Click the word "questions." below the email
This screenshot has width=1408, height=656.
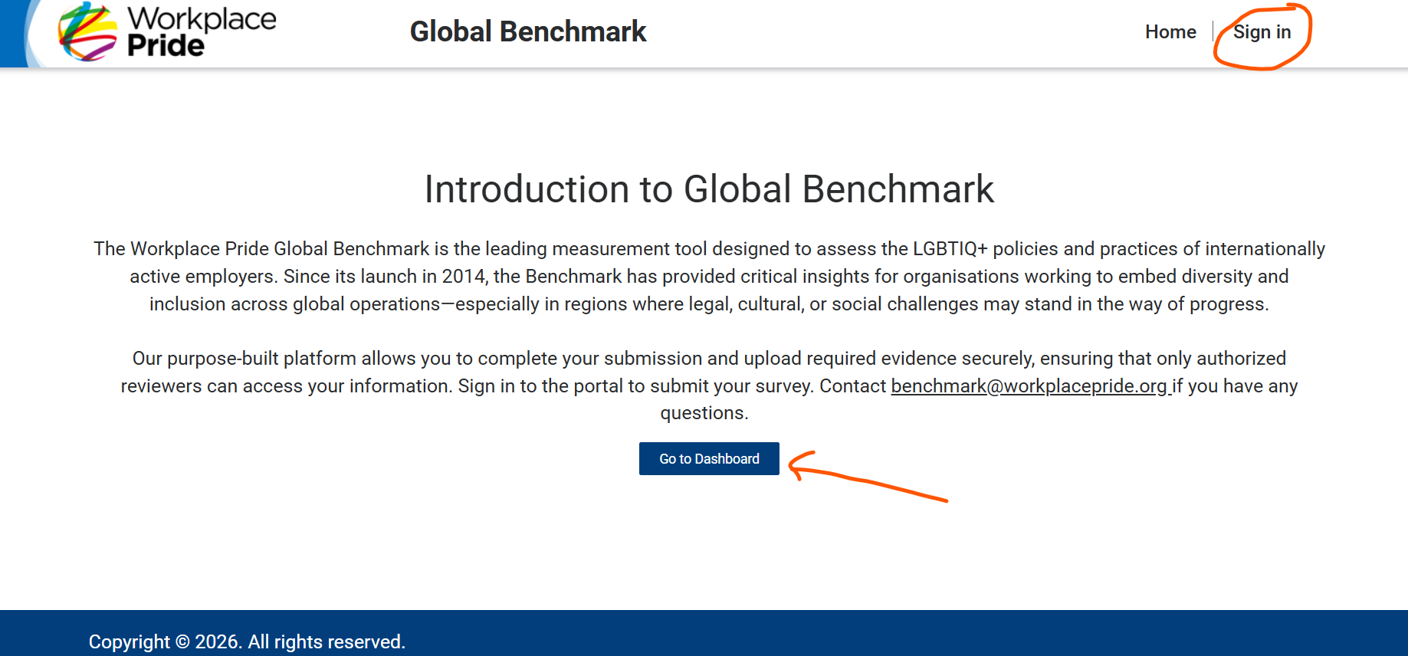(704, 413)
